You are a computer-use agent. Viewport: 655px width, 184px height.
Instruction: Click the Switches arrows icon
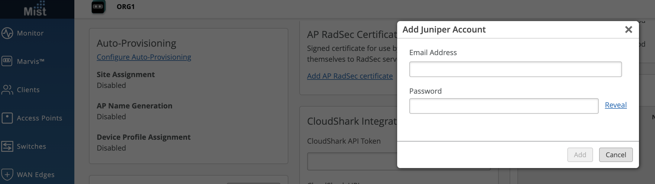[x=7, y=146]
